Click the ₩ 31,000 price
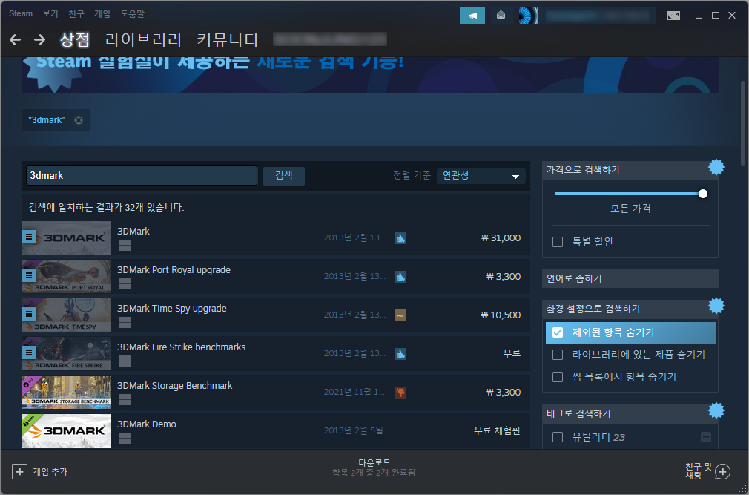 pyautogui.click(x=501, y=238)
